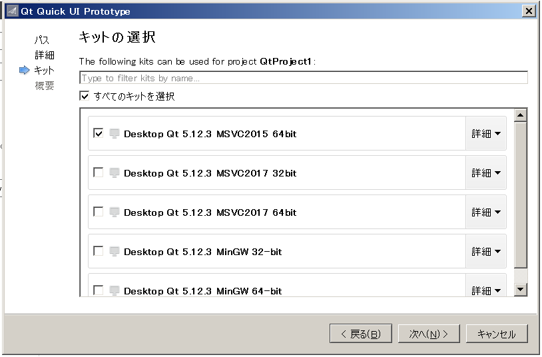Click QtProject1 project name text
The width and height of the screenshot is (542, 357).
286,61
